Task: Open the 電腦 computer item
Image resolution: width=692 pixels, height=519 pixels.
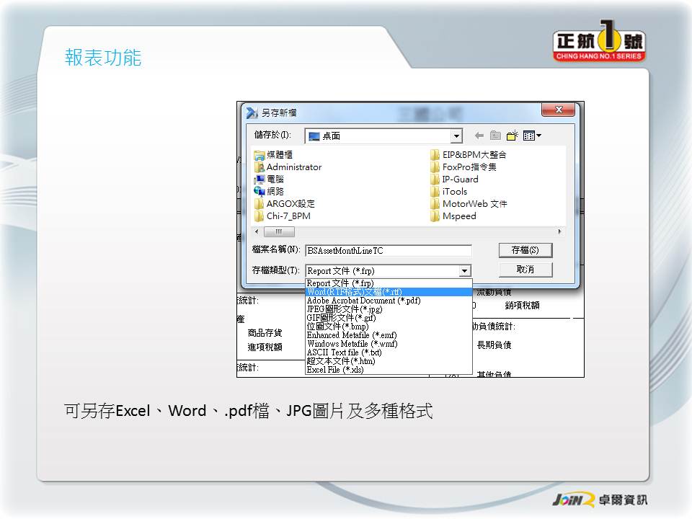Action: (275, 179)
